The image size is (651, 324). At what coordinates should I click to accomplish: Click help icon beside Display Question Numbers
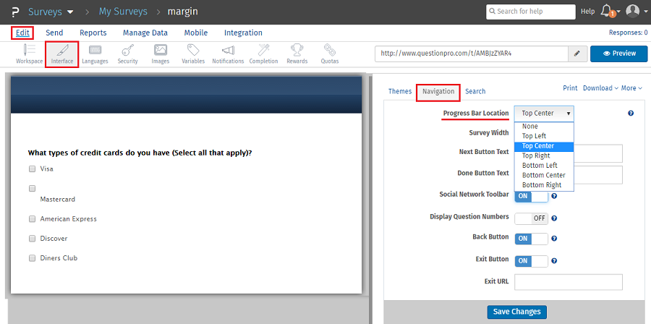554,218
